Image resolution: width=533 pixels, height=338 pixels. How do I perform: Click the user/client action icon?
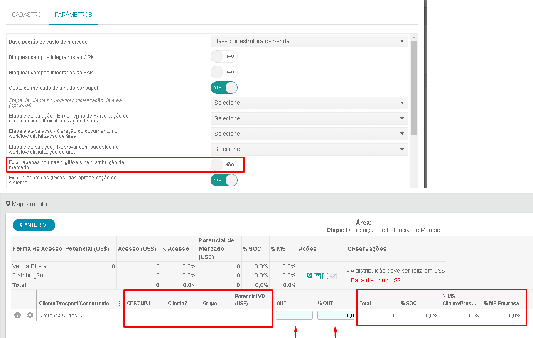tap(309, 276)
